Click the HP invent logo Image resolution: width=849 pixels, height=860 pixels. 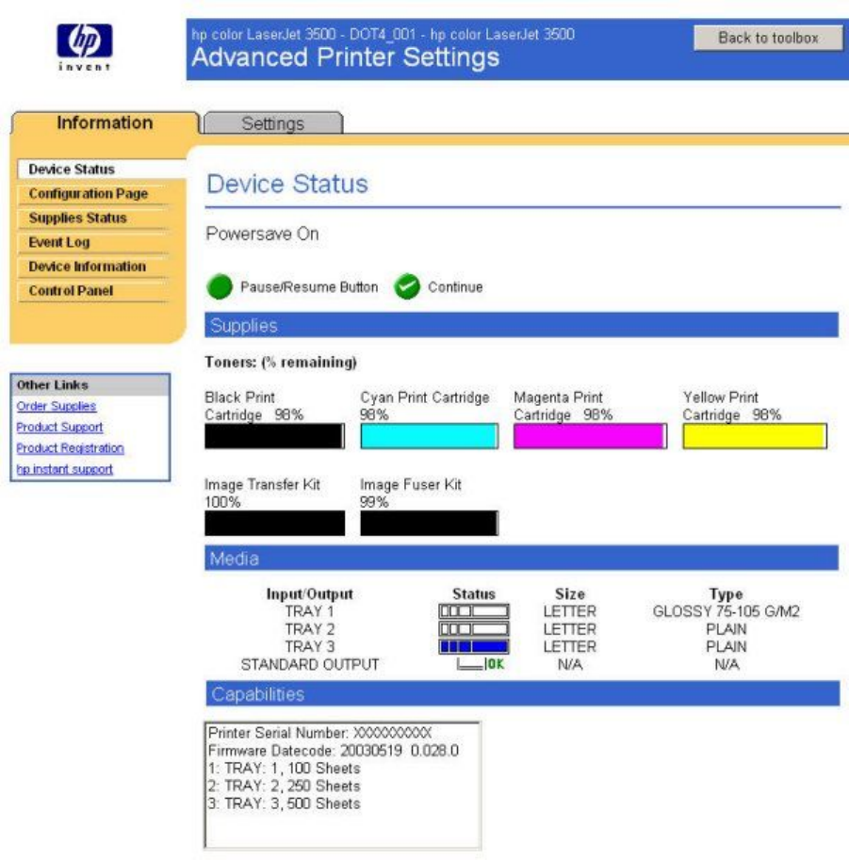[x=85, y=44]
